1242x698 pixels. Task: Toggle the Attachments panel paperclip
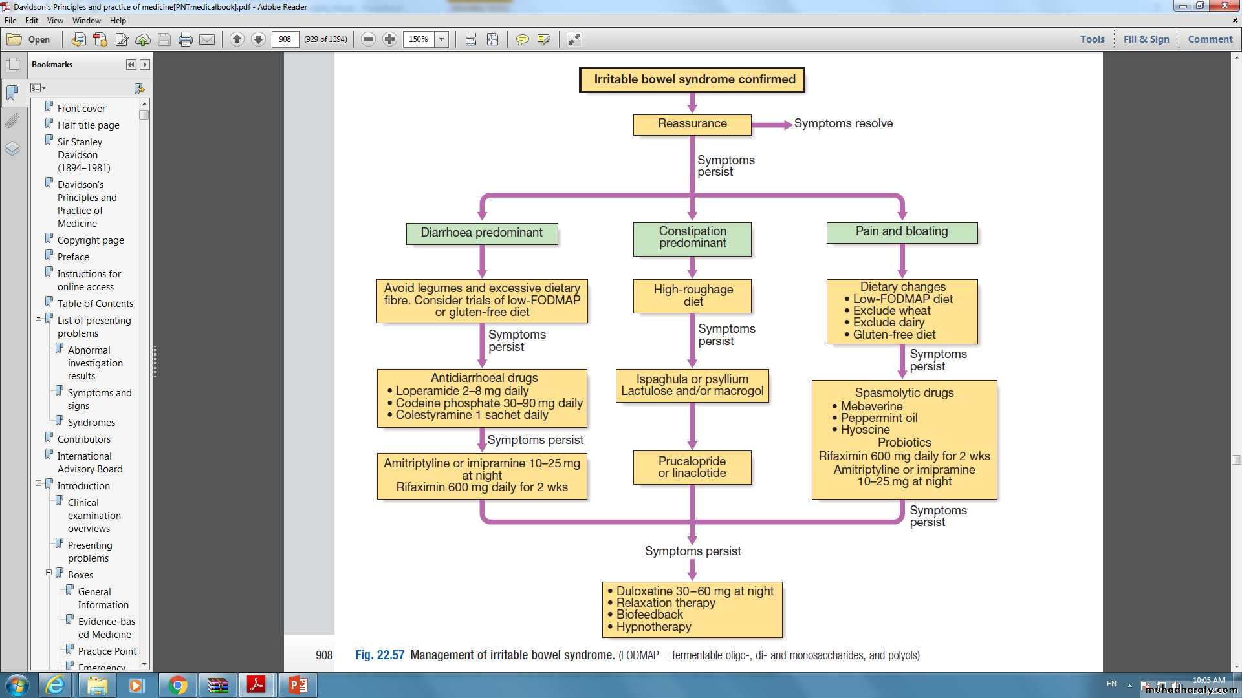click(x=12, y=121)
